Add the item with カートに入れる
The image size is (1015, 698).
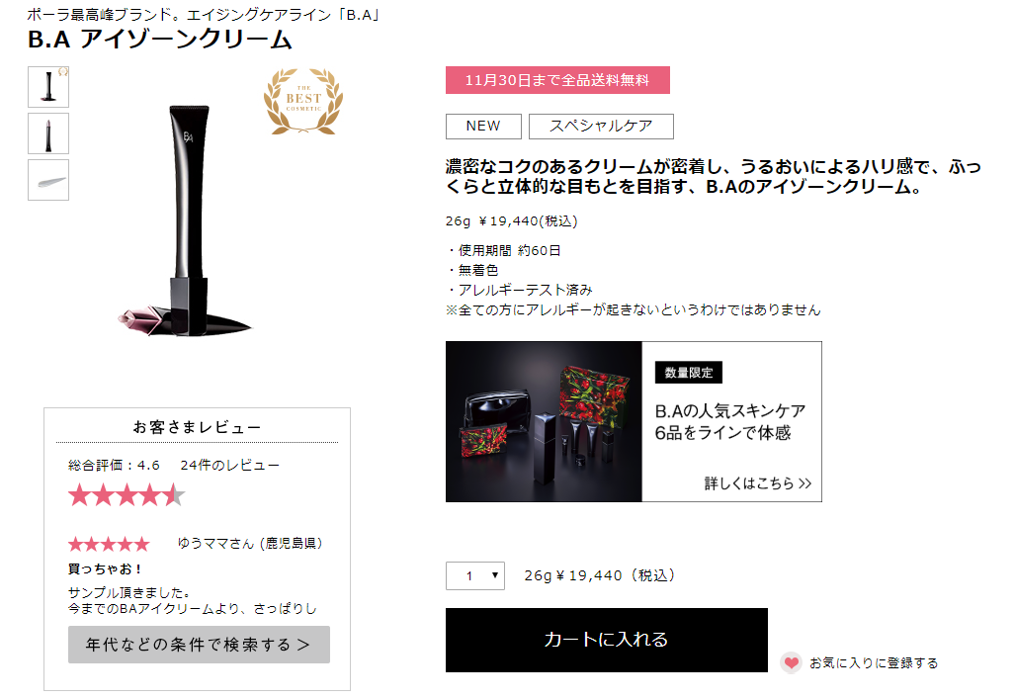coord(607,640)
